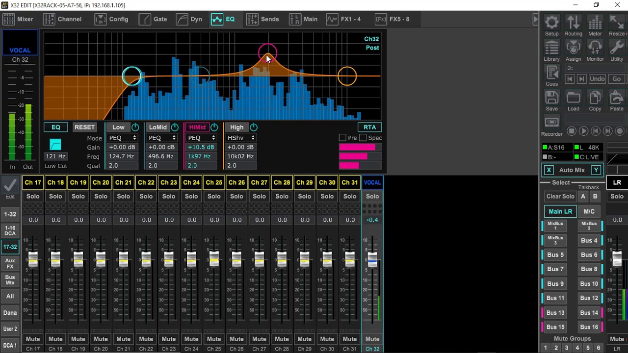
Task: Switch to the Sends tab
Action: 262,19
